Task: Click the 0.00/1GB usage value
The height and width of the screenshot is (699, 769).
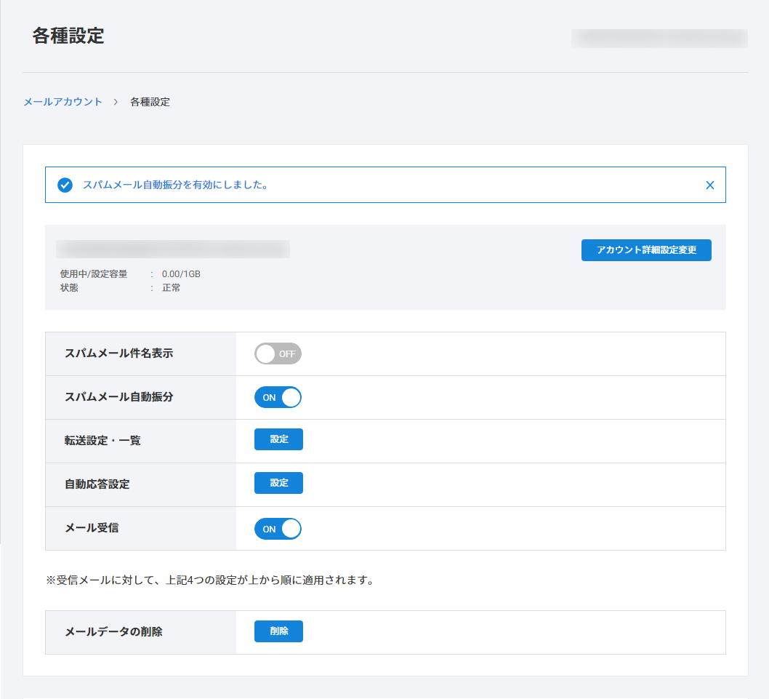Action: [x=181, y=274]
